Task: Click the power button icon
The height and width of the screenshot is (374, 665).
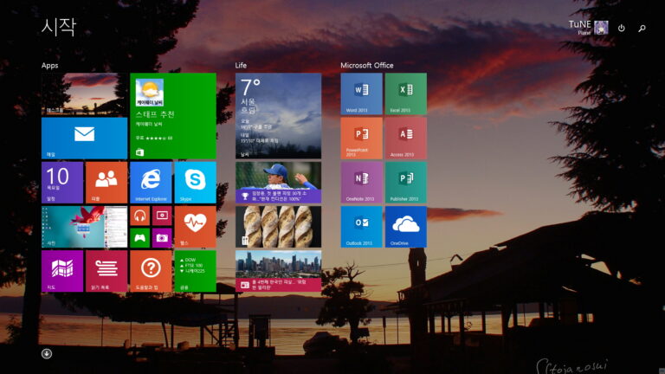Action: [x=622, y=28]
